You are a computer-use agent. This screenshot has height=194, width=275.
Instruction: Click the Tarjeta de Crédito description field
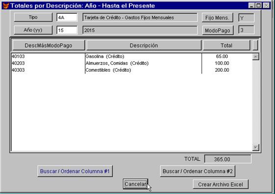(140, 18)
